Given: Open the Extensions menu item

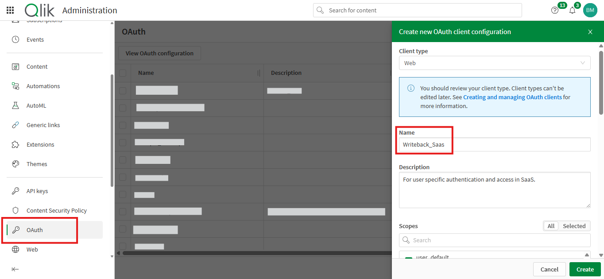Looking at the screenshot, I should (x=40, y=144).
